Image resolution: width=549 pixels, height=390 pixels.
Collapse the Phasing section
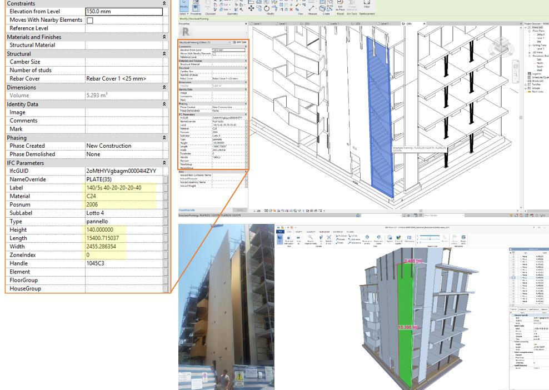pyautogui.click(x=164, y=138)
